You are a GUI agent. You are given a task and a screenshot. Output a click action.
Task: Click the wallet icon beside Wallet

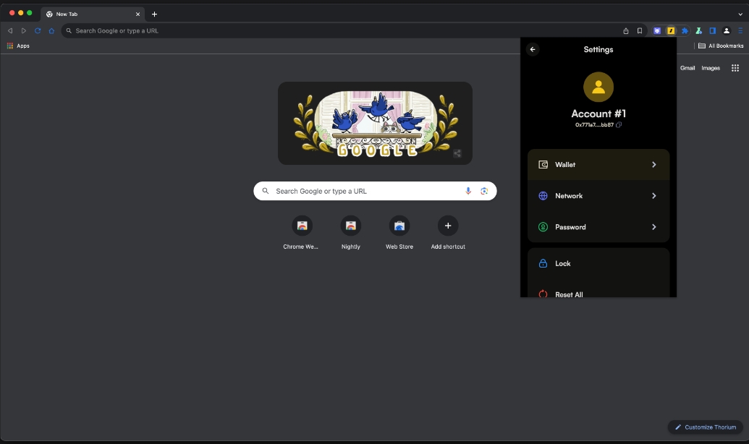coord(543,165)
